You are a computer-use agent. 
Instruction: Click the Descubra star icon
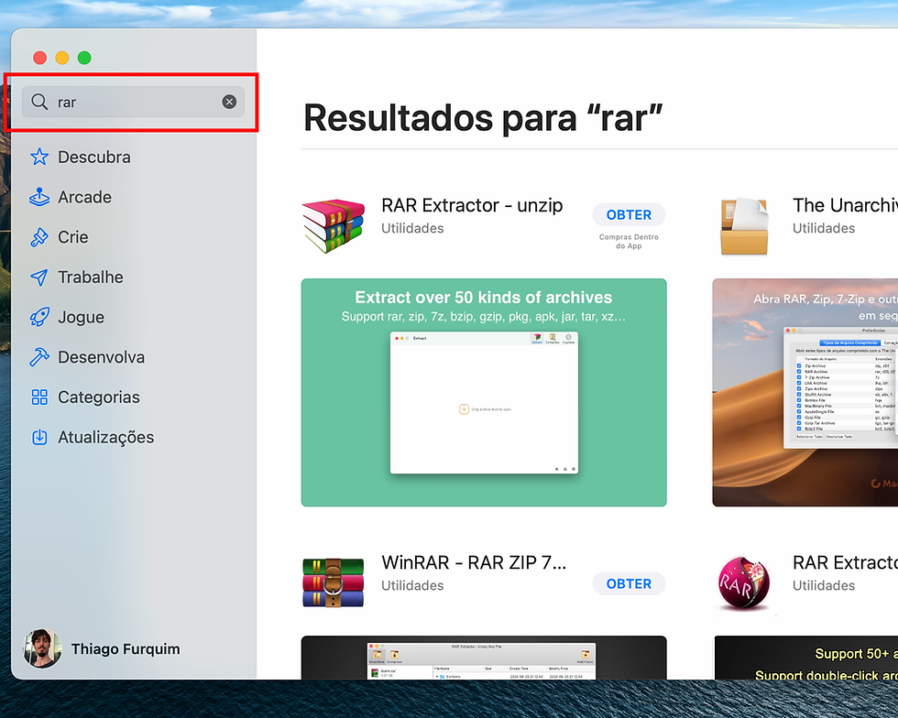coord(39,157)
